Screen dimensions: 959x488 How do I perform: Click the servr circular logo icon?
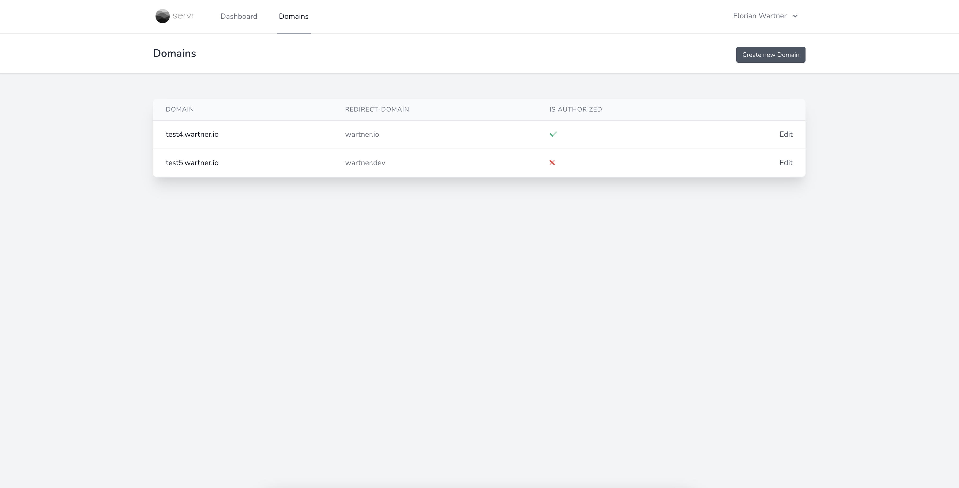tap(162, 16)
